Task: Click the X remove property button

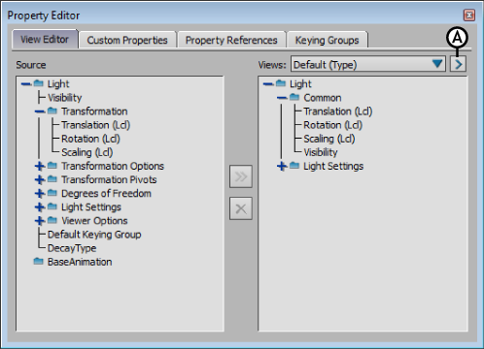Action: pyautogui.click(x=241, y=208)
